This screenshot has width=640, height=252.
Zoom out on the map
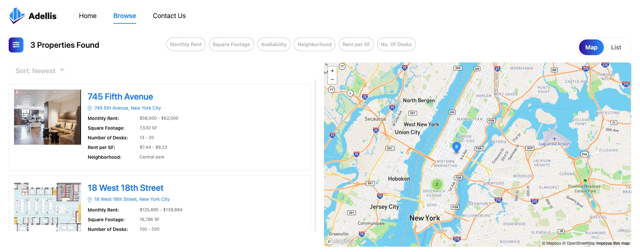click(332, 80)
